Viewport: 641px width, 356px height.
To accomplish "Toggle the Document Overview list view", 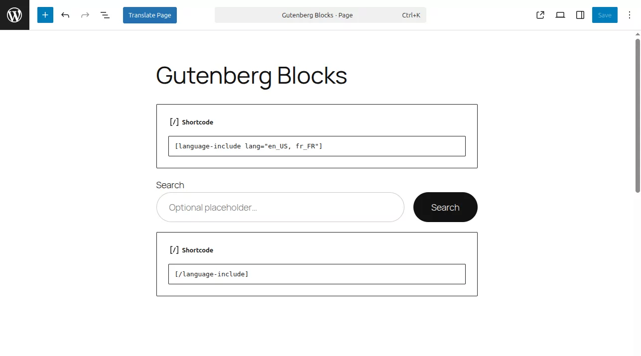I will pos(105,15).
